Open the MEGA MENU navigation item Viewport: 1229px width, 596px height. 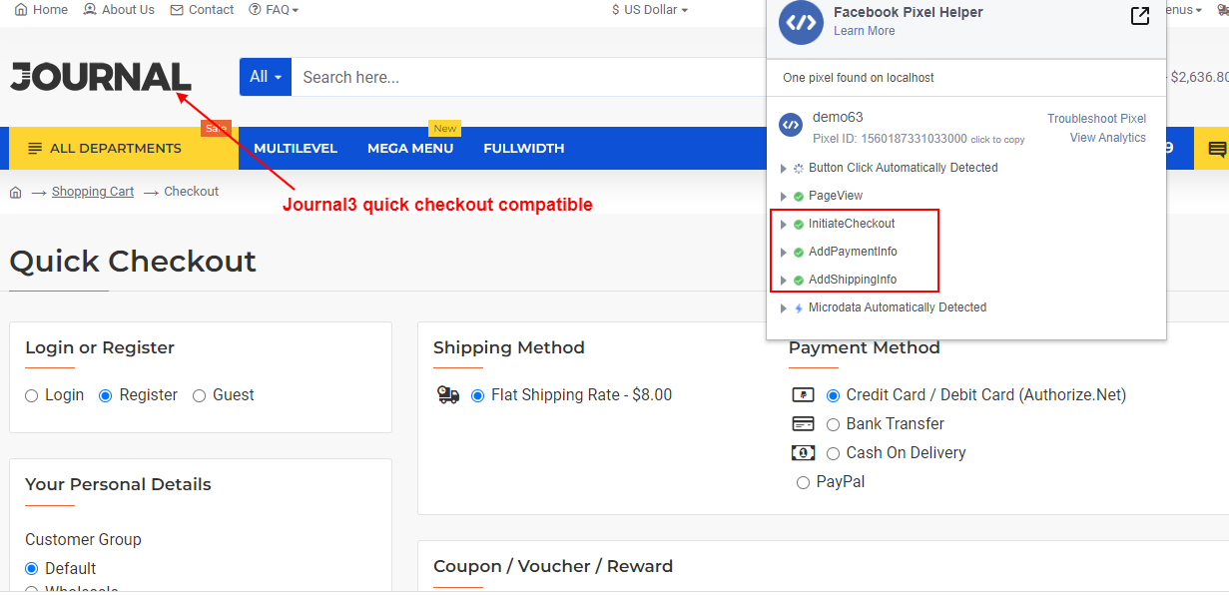click(410, 147)
